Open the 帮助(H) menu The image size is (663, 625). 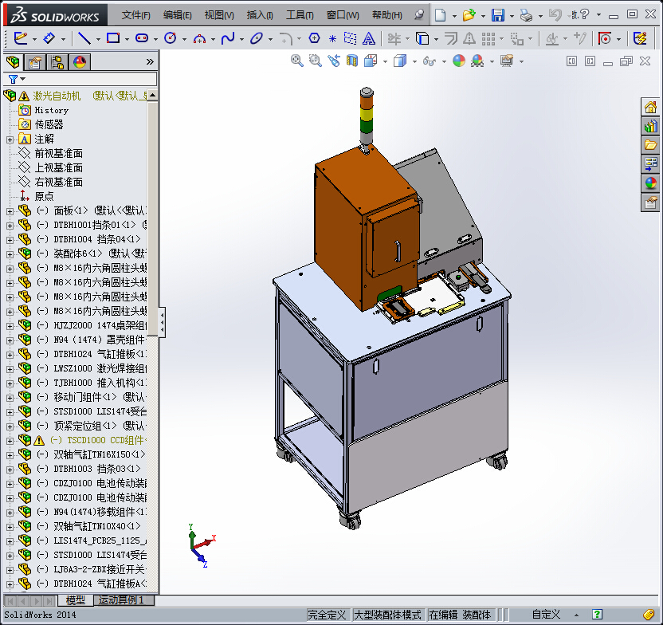click(387, 15)
